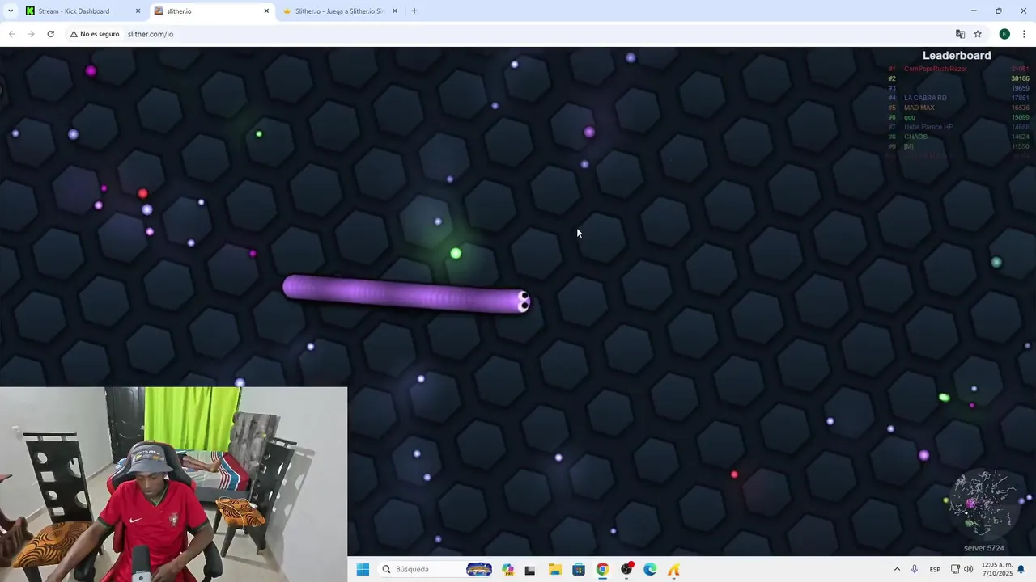Click the 'server 5724' label
The image size is (1036, 582).
tap(983, 548)
